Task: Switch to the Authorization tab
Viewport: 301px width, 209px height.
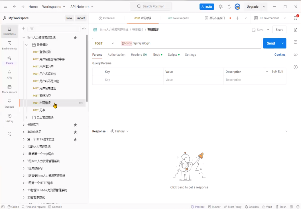Action: 117,55
